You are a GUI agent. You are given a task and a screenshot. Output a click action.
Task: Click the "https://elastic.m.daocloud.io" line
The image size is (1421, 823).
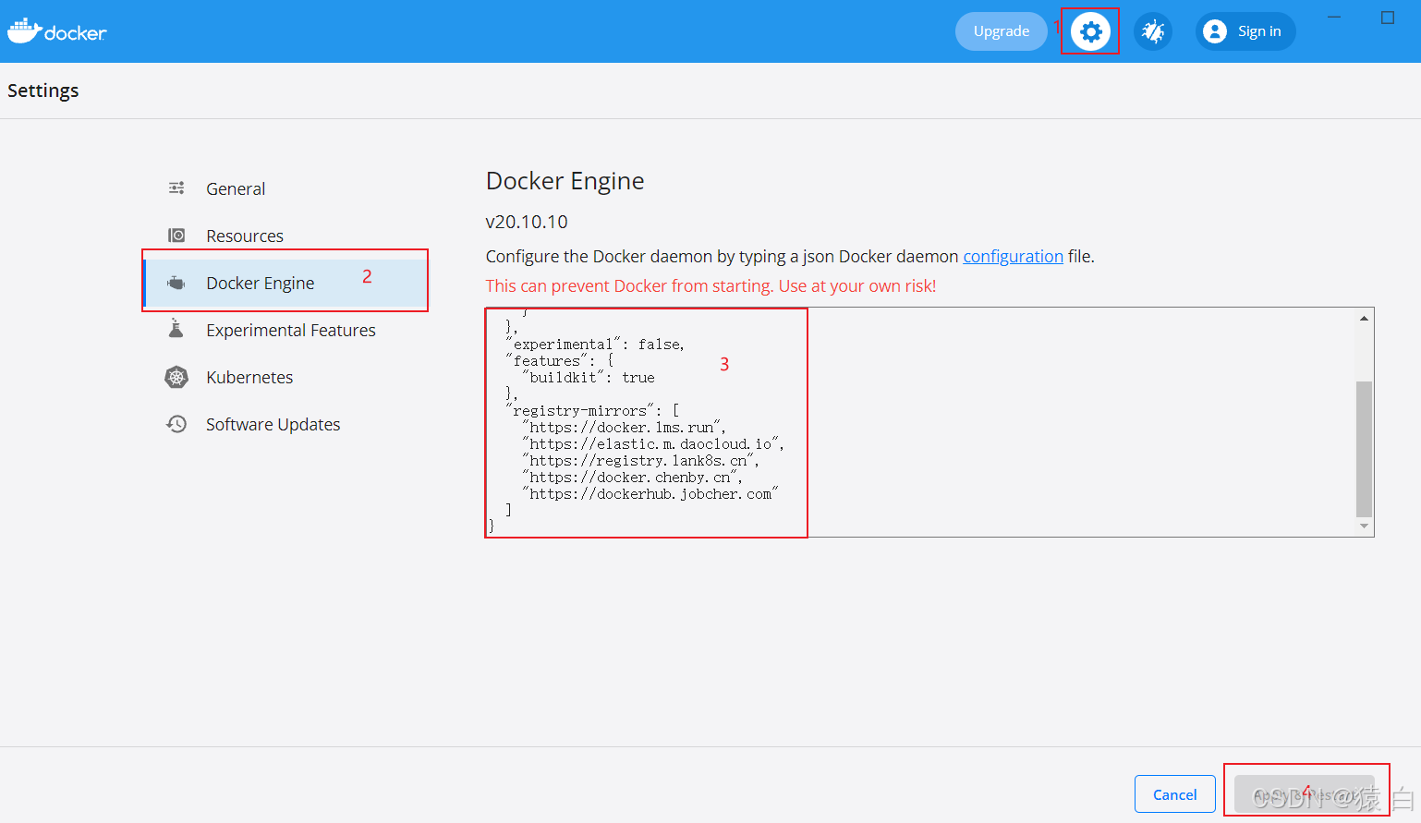coord(652,443)
